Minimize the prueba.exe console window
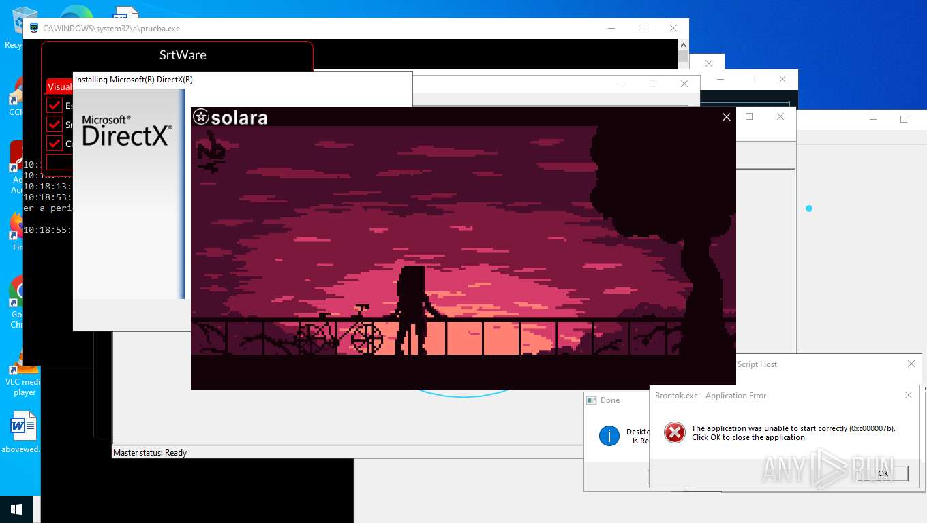This screenshot has height=523, width=927. coord(611,28)
